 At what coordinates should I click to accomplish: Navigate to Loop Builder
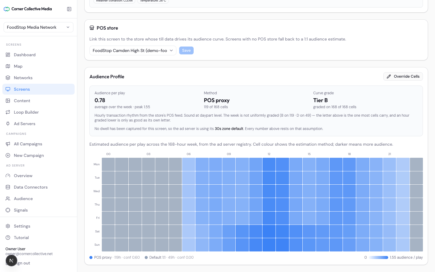pos(38,112)
